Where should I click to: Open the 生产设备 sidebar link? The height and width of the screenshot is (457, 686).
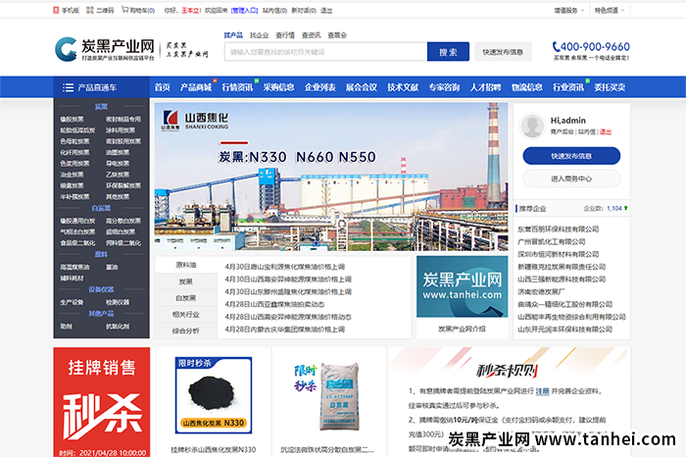[72, 302]
